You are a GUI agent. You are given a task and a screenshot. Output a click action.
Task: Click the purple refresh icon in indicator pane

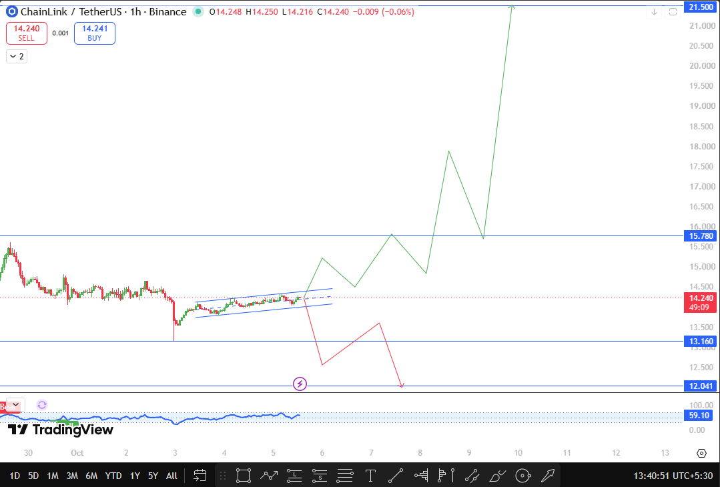pyautogui.click(x=42, y=405)
